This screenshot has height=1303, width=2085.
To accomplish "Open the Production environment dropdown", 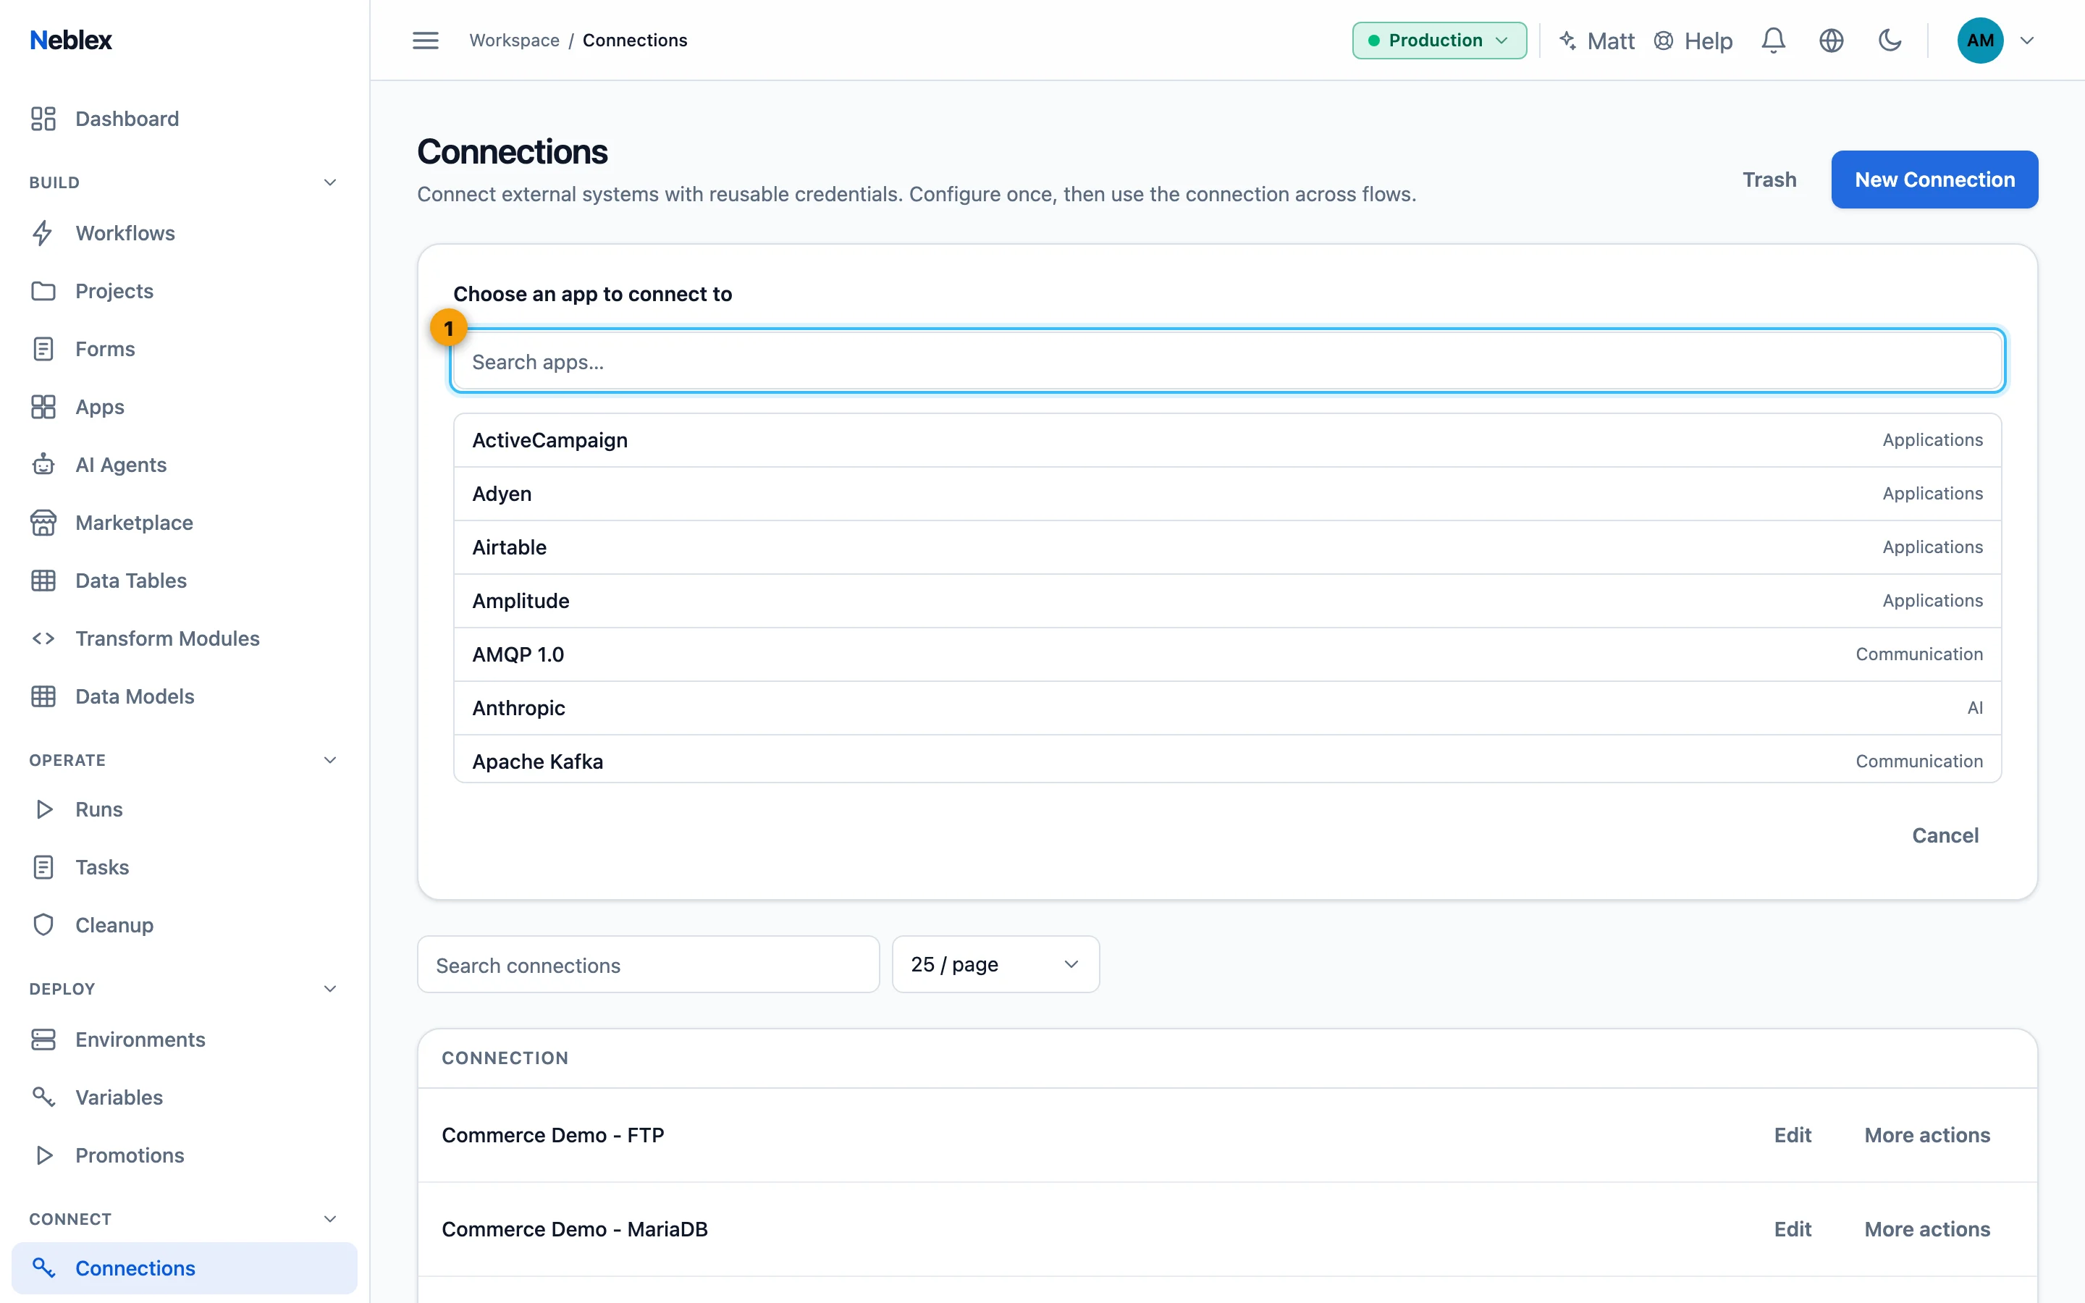I will [1439, 41].
